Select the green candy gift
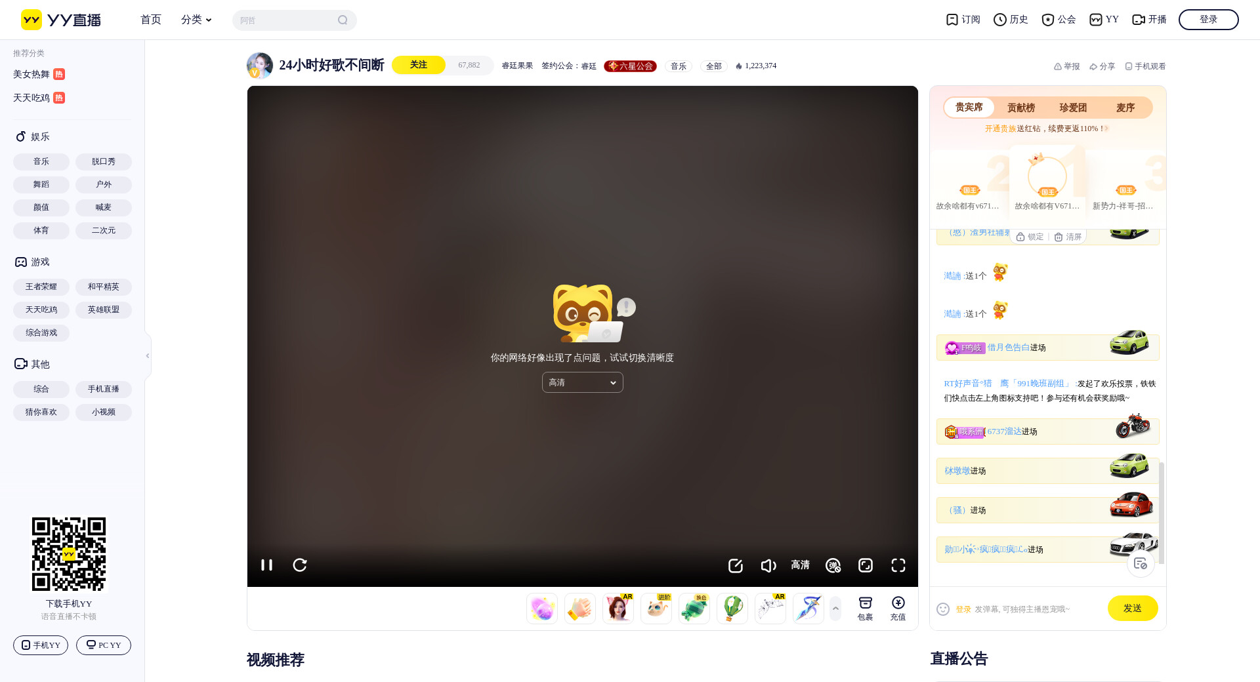Screen dimensions: 1260x682 [694, 609]
